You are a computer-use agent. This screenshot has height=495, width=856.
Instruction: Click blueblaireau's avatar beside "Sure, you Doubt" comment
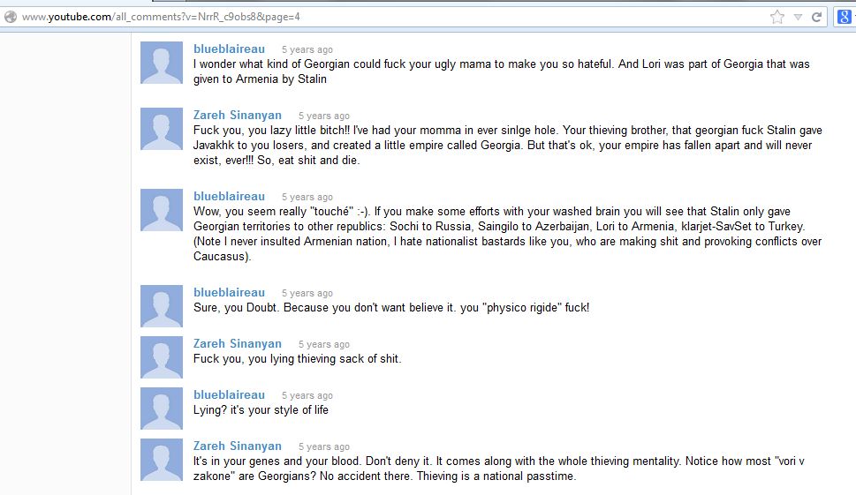(x=162, y=306)
